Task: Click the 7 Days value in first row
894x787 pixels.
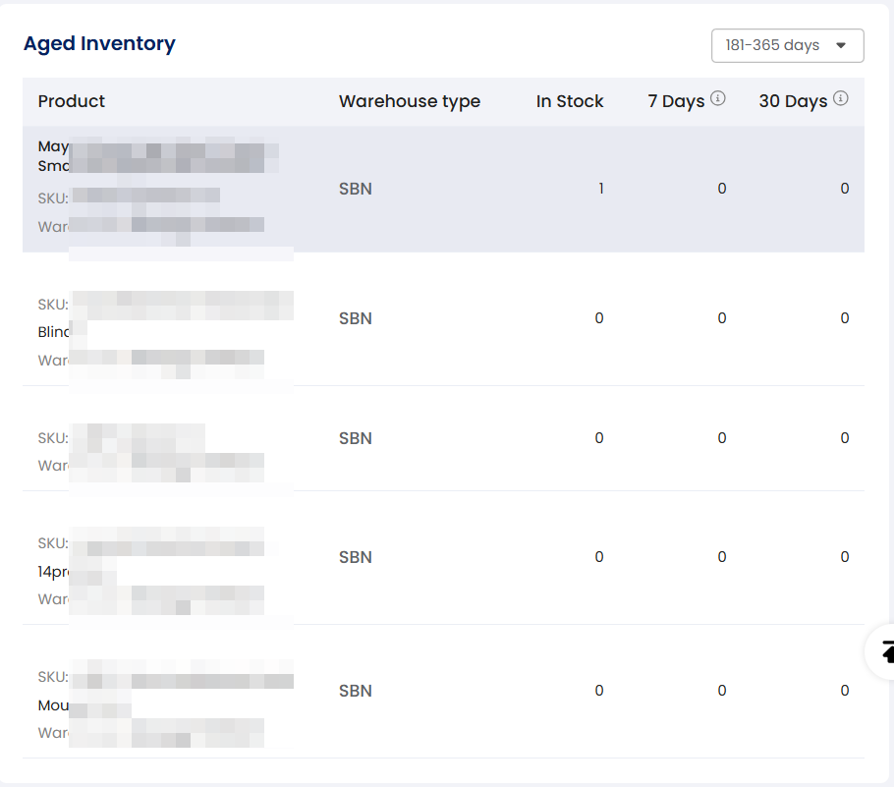Action: click(722, 189)
